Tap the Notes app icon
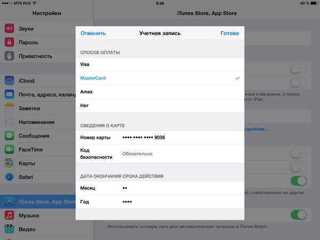 (10, 108)
